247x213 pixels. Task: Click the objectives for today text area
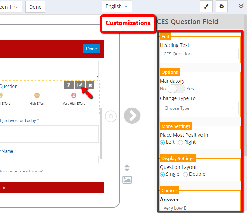point(49,134)
